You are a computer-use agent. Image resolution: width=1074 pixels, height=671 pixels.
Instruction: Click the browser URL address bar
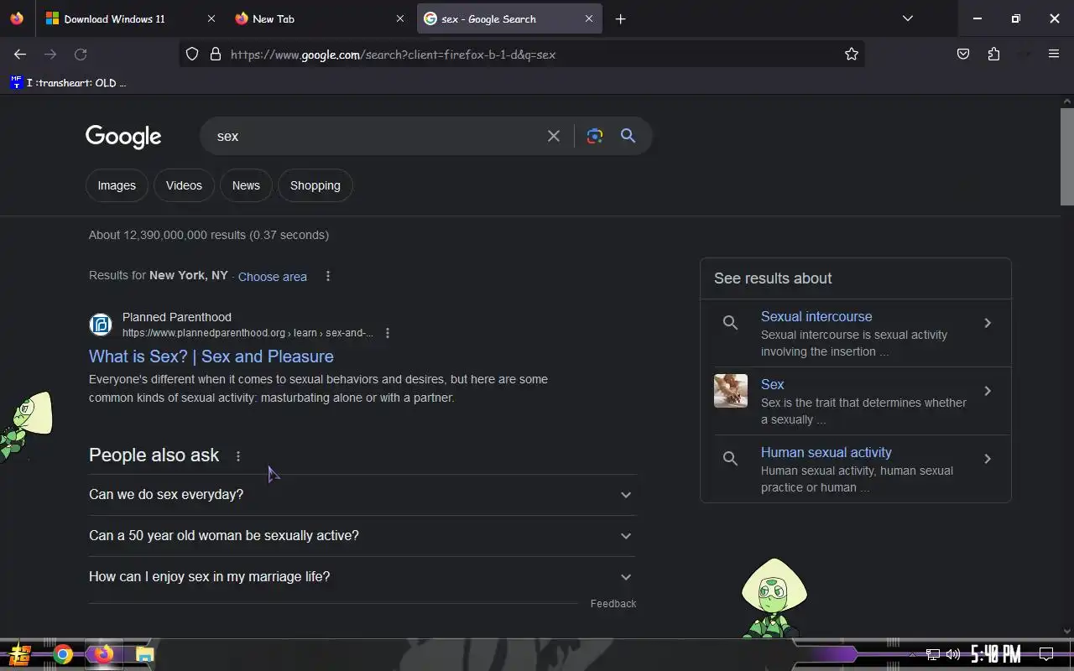point(520,55)
